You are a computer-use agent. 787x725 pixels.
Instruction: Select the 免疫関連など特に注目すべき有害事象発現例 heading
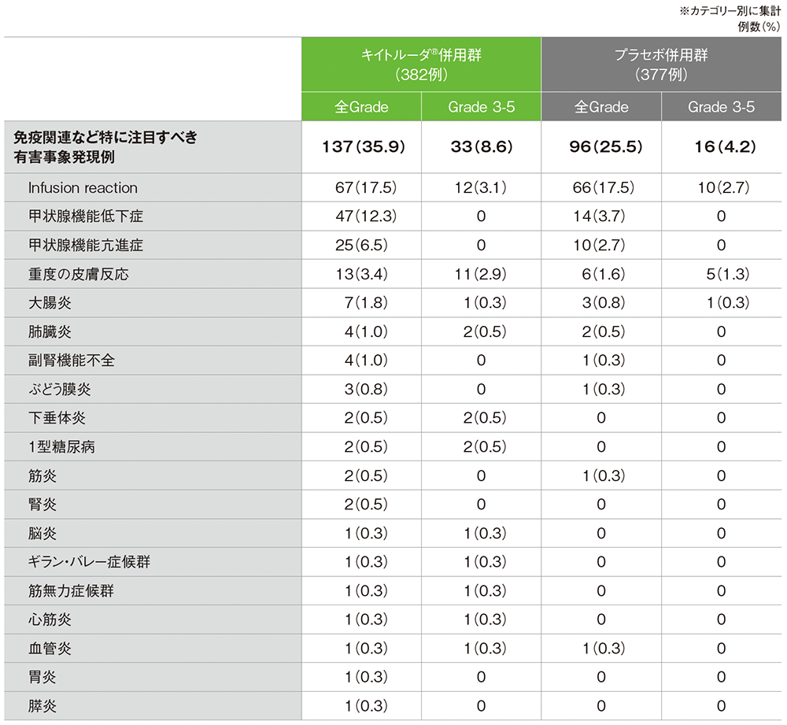[x=105, y=146]
